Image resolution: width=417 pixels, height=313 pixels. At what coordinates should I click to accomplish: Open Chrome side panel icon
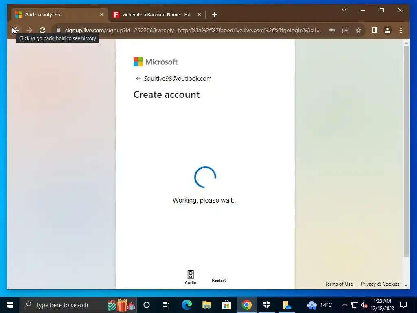(375, 30)
